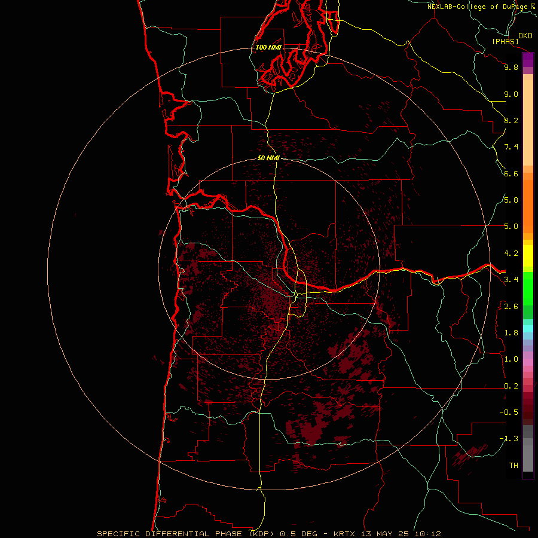This screenshot has height=538, width=538.
Task: Pick the purple segment of the color bar
Action: pyautogui.click(x=528, y=60)
